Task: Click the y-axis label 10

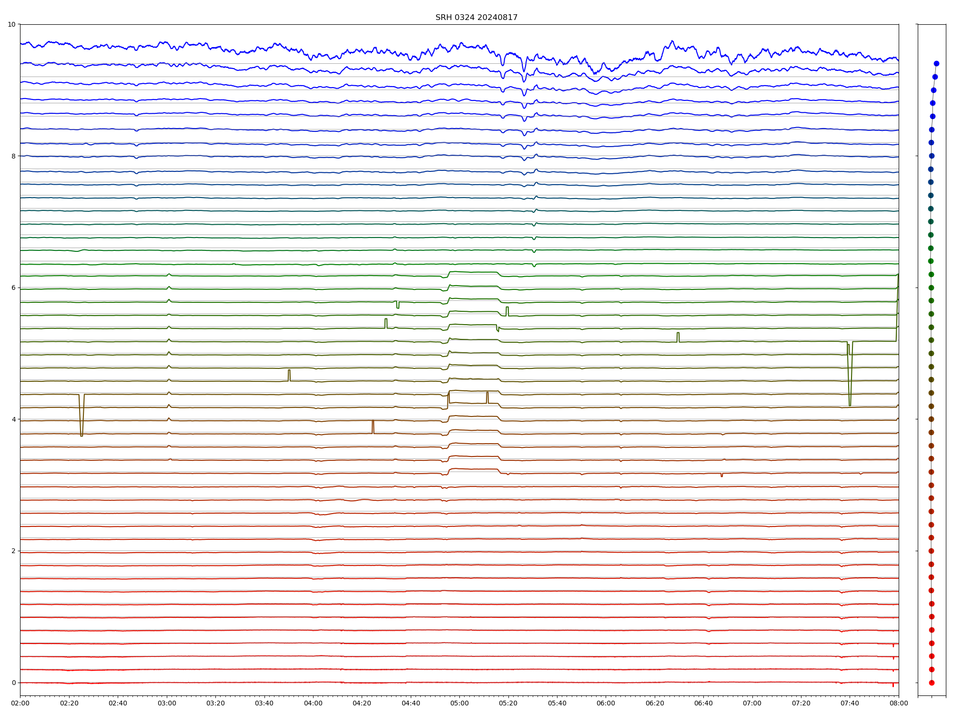Action: [x=11, y=24]
